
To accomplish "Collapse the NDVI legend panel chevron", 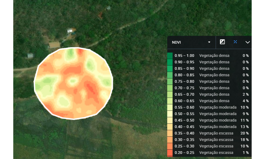I will click(x=247, y=42).
